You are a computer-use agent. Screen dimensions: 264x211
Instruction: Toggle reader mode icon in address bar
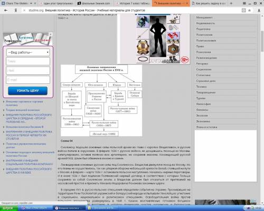click(x=244, y=11)
